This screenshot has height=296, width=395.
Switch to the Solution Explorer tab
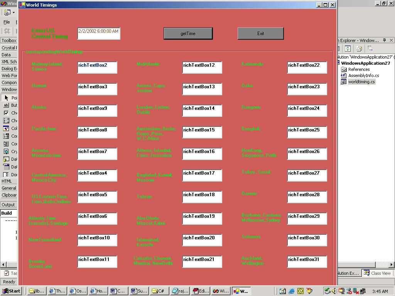pyautogui.click(x=349, y=273)
